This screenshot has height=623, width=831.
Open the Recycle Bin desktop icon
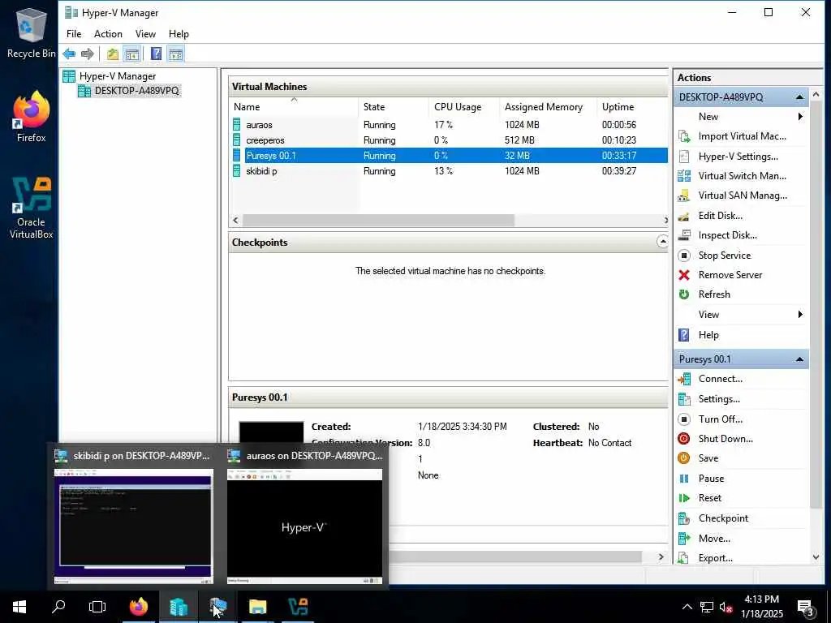pyautogui.click(x=30, y=32)
